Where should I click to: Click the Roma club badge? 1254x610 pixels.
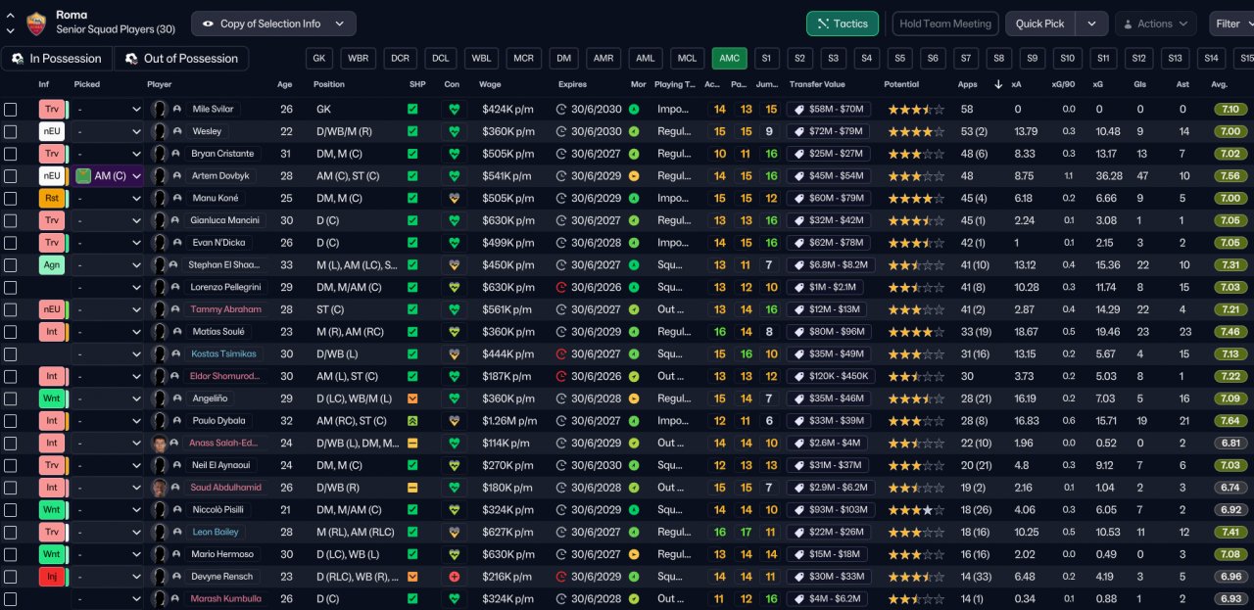point(36,23)
